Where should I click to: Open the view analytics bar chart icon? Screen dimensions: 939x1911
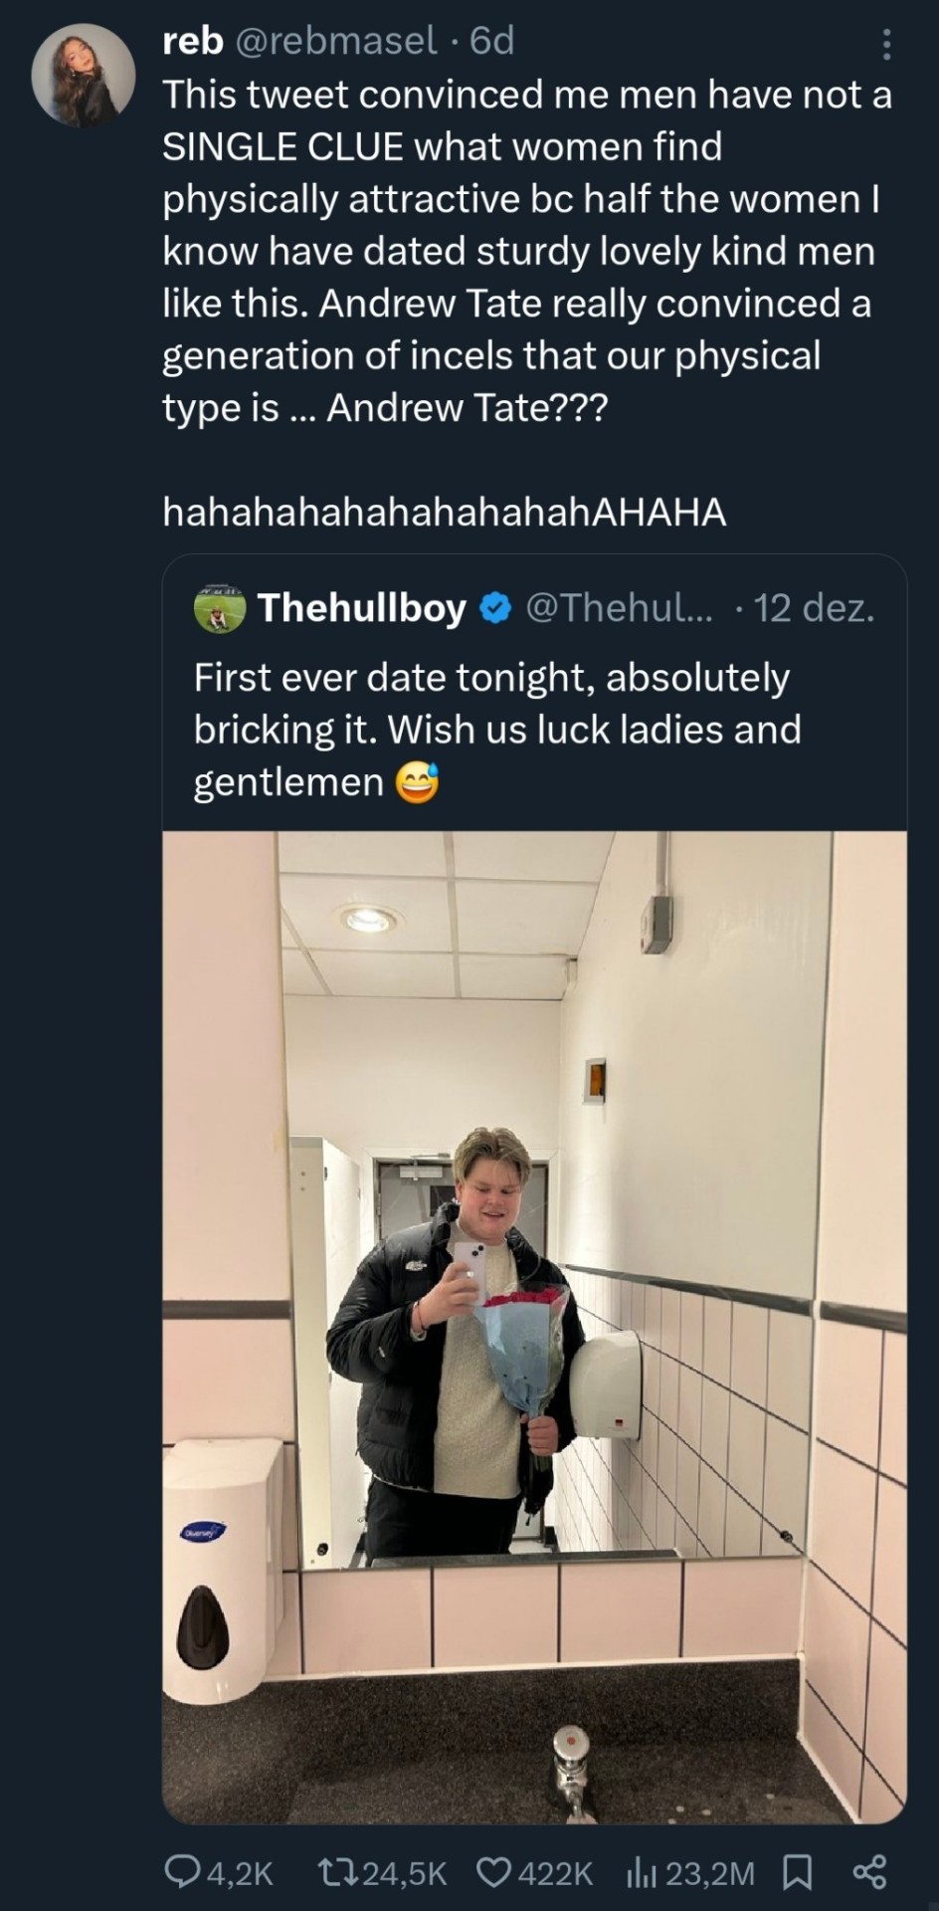pyautogui.click(x=639, y=1873)
